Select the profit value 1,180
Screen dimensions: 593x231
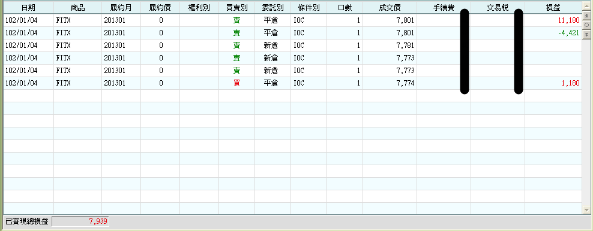coord(570,83)
